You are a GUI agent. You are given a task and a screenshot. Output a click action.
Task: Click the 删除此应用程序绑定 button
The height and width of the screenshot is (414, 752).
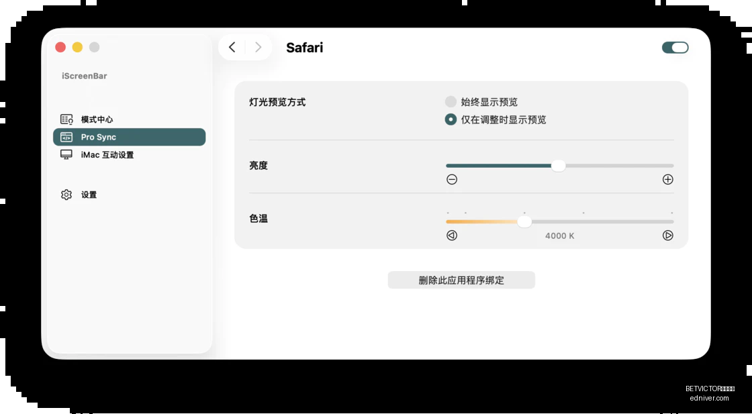pos(461,280)
